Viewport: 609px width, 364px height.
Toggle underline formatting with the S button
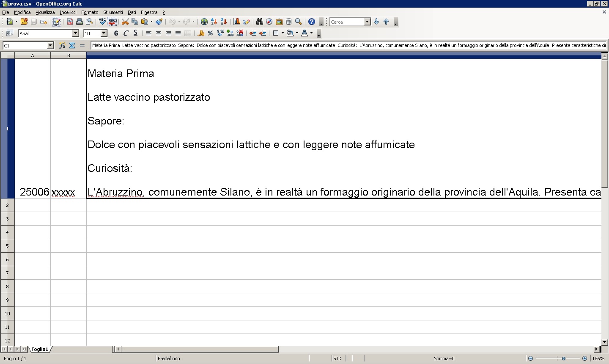pyautogui.click(x=136, y=33)
